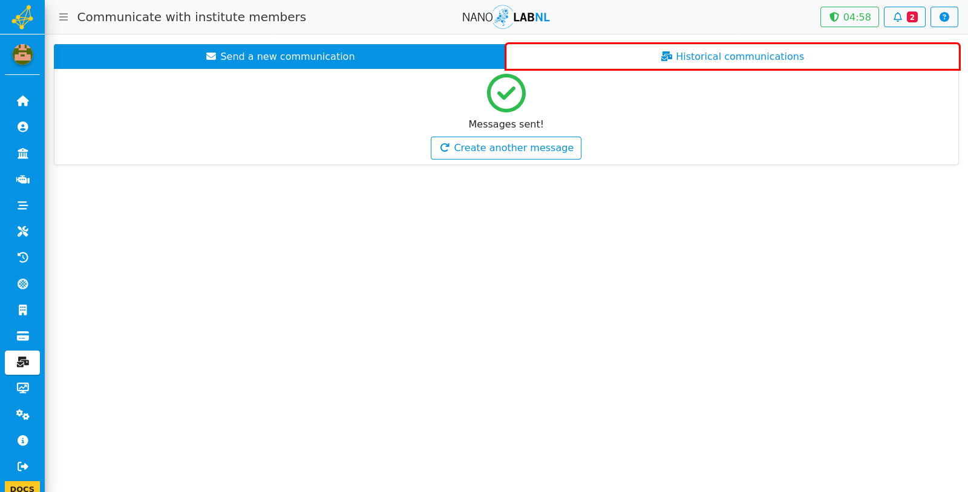
Task: Click the user avatar picture
Action: coord(22,54)
